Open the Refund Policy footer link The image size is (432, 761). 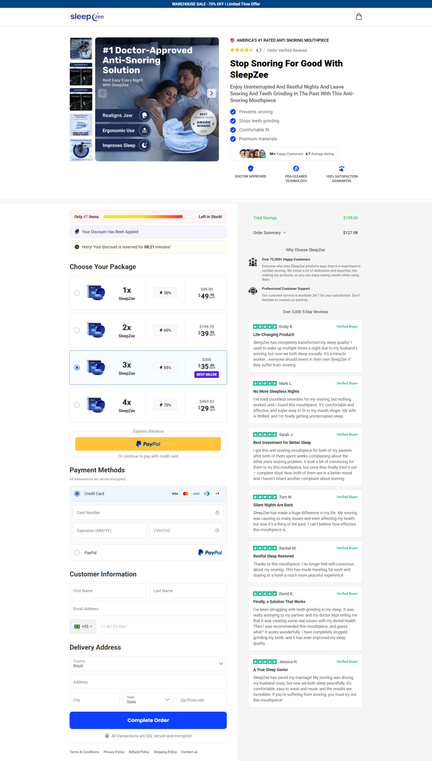point(139,752)
